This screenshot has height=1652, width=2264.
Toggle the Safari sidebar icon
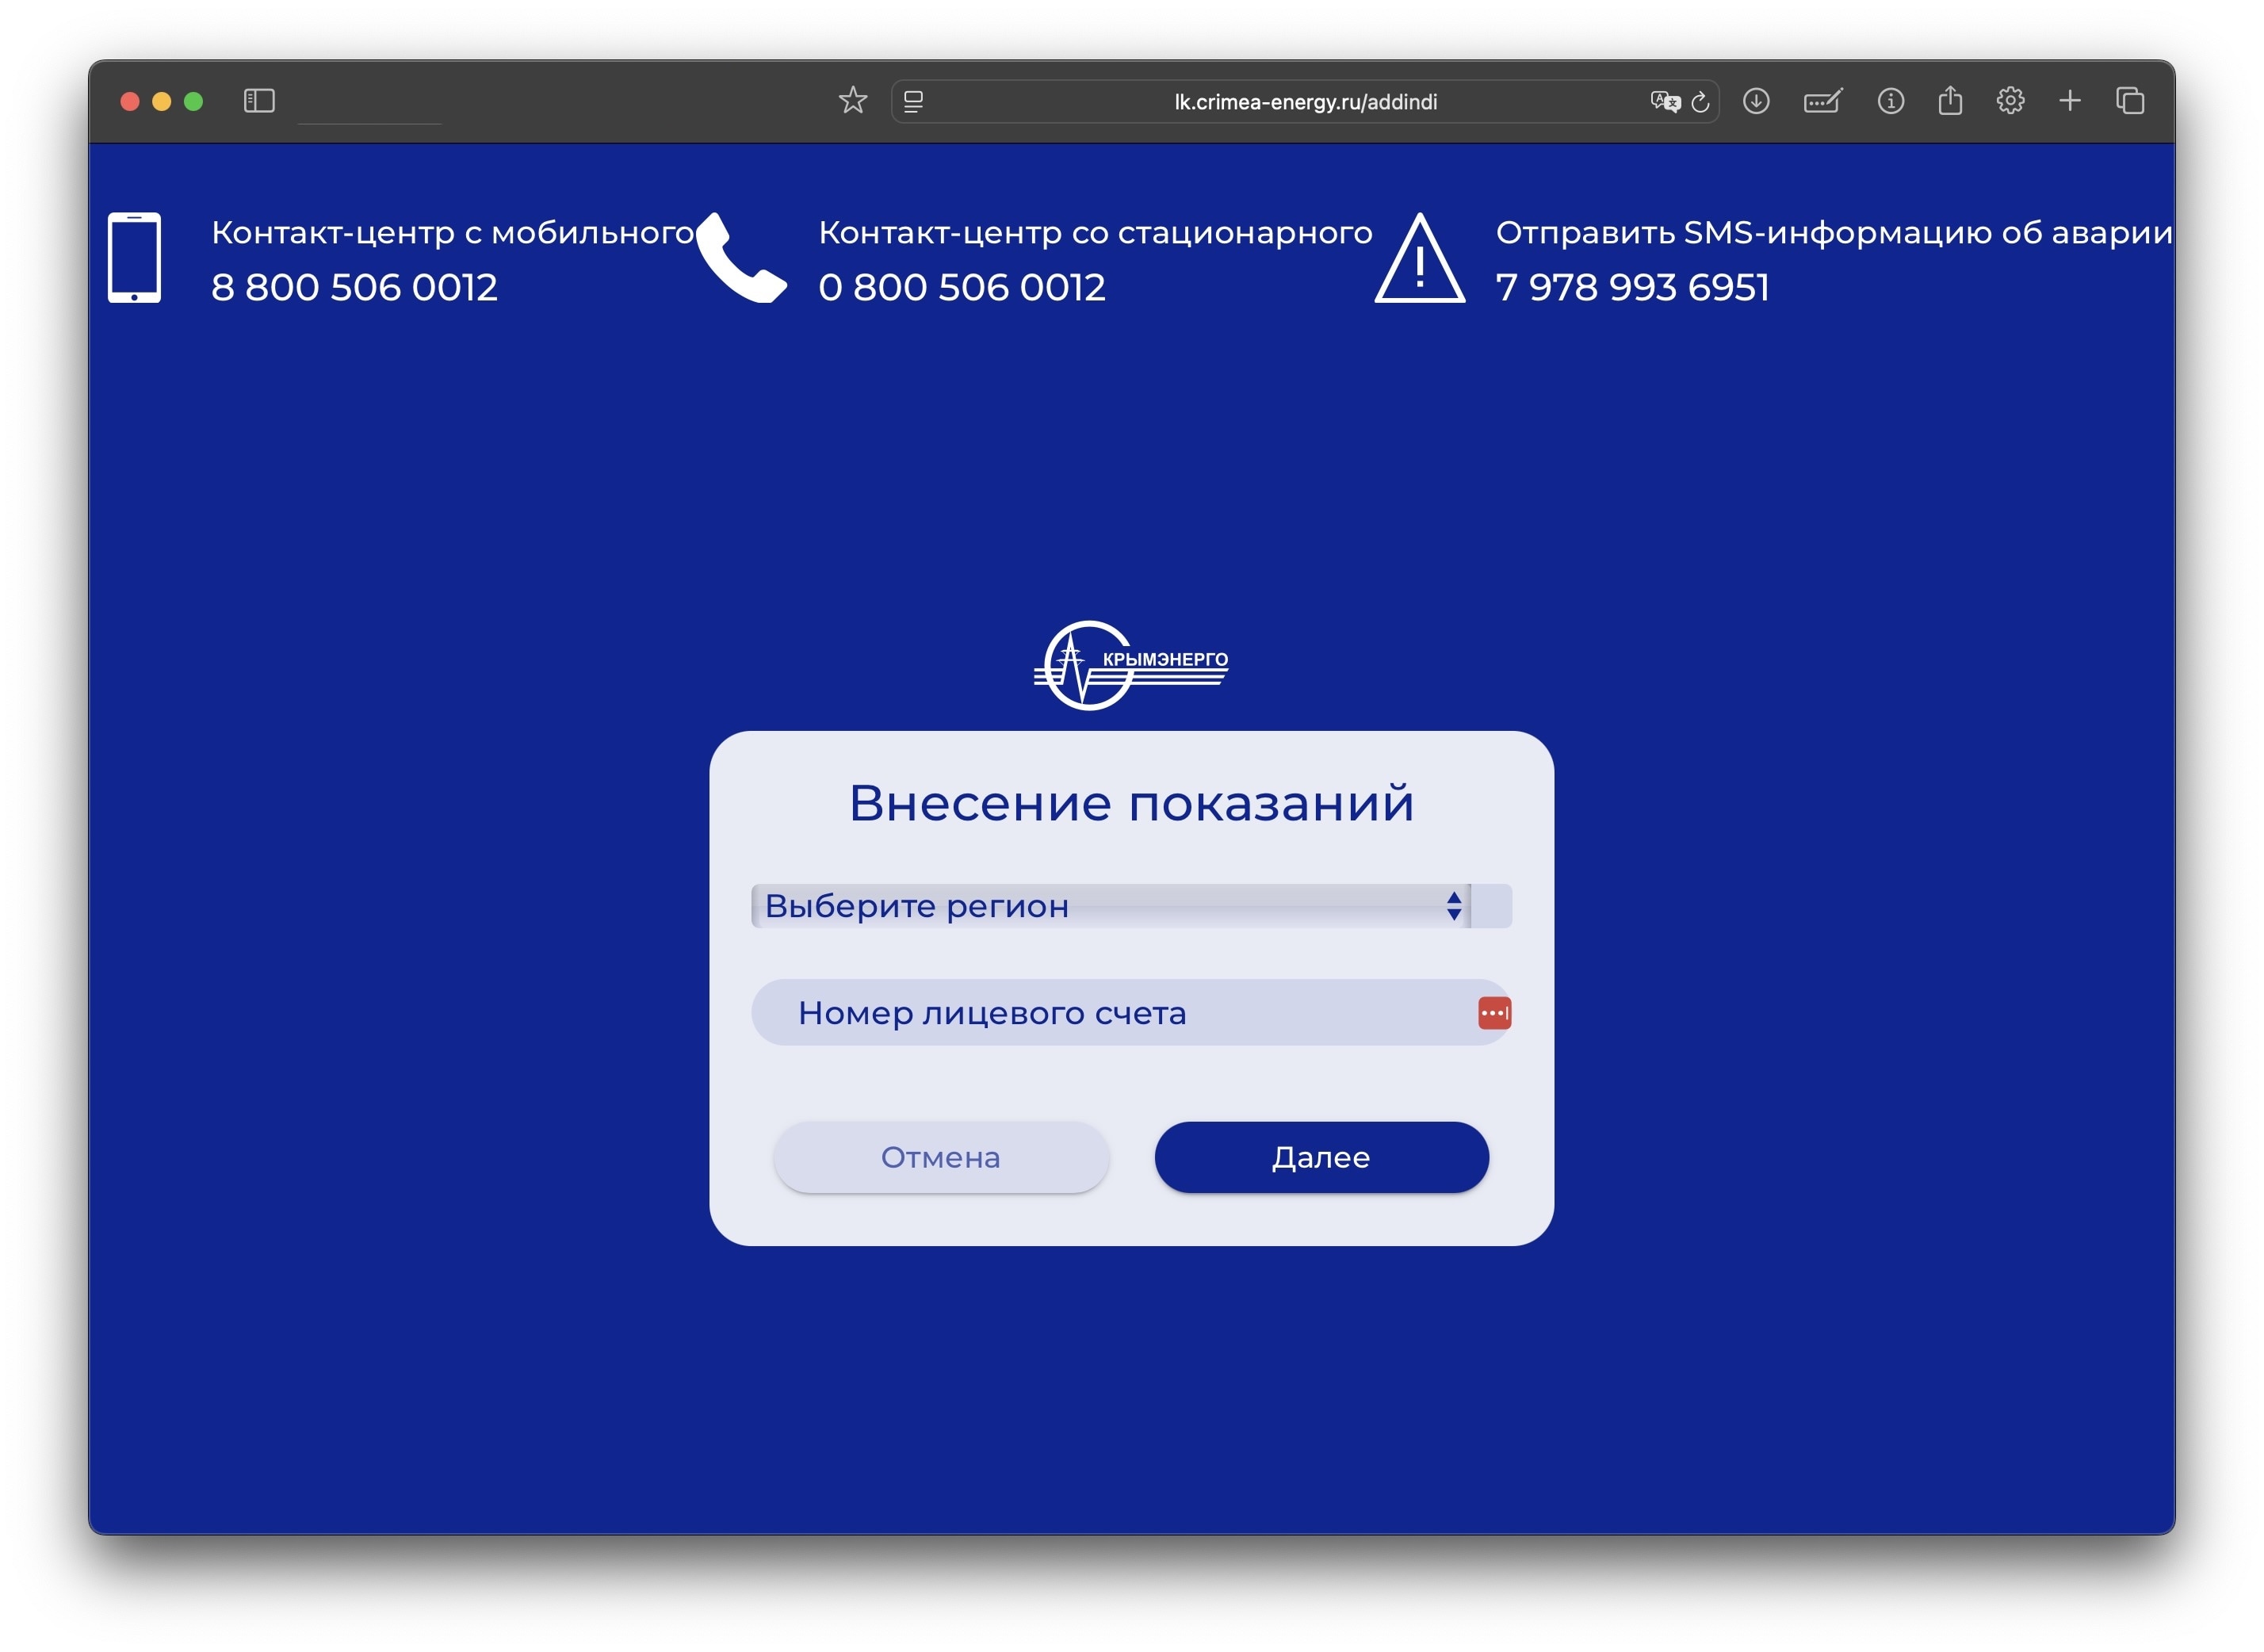click(259, 101)
